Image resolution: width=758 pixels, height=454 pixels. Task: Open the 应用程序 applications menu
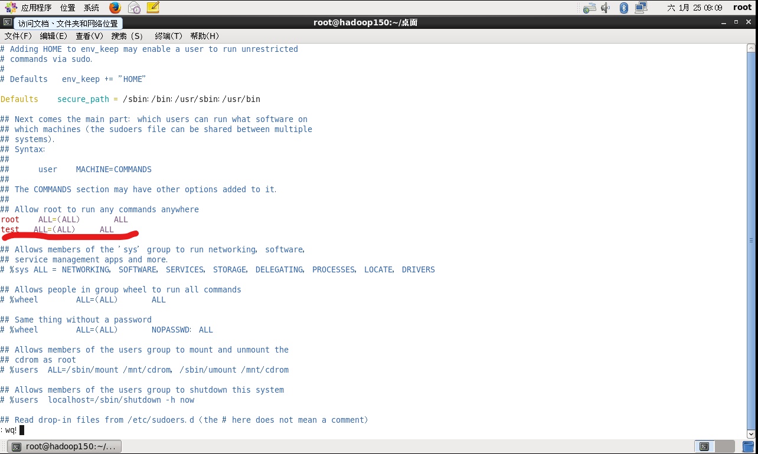click(36, 8)
